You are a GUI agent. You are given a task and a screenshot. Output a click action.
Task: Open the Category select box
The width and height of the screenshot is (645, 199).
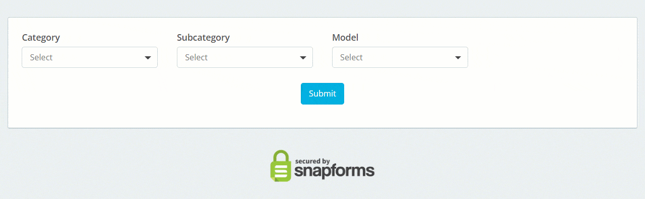coord(90,57)
